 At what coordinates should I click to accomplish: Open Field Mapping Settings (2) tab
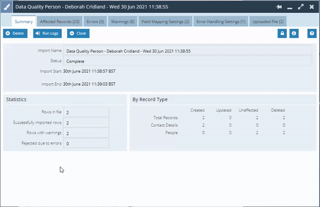(165, 21)
